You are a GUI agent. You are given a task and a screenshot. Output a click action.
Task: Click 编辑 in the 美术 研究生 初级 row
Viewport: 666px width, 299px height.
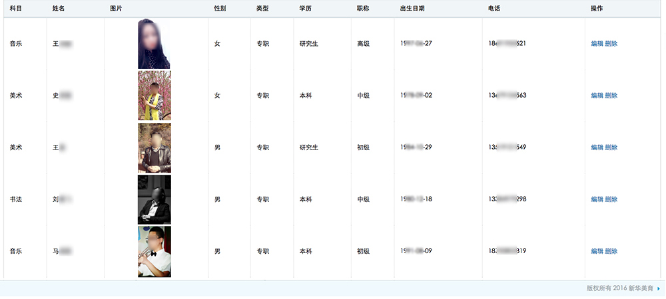(x=597, y=148)
